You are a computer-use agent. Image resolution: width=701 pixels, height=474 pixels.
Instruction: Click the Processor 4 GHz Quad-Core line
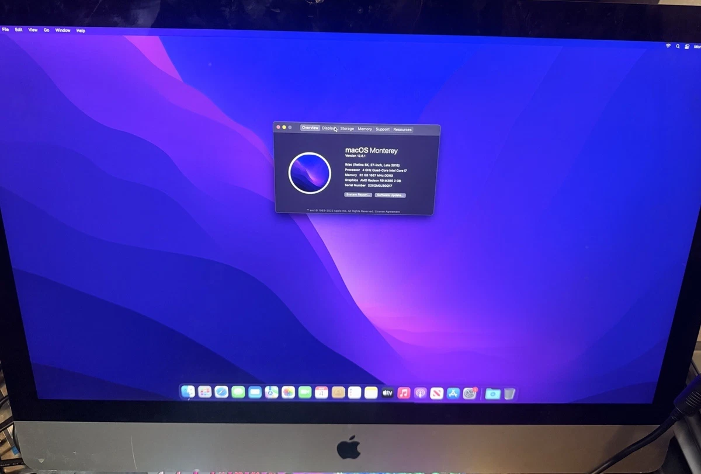click(x=376, y=170)
